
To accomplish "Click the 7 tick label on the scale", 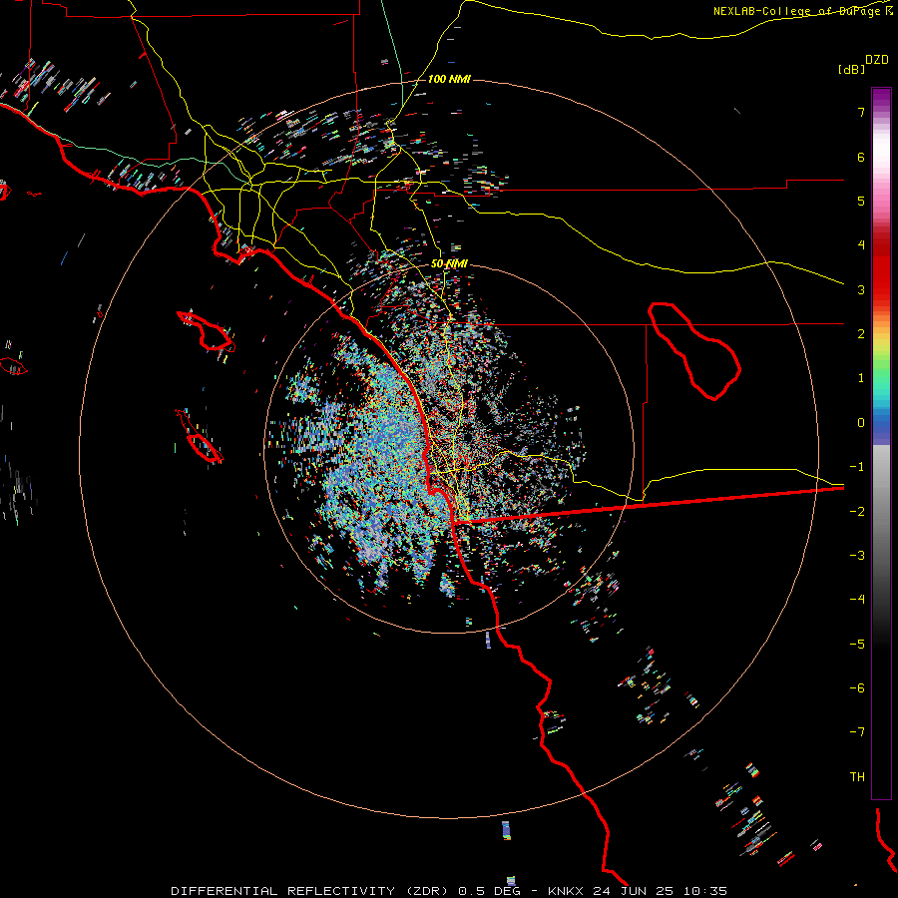I will (x=861, y=112).
